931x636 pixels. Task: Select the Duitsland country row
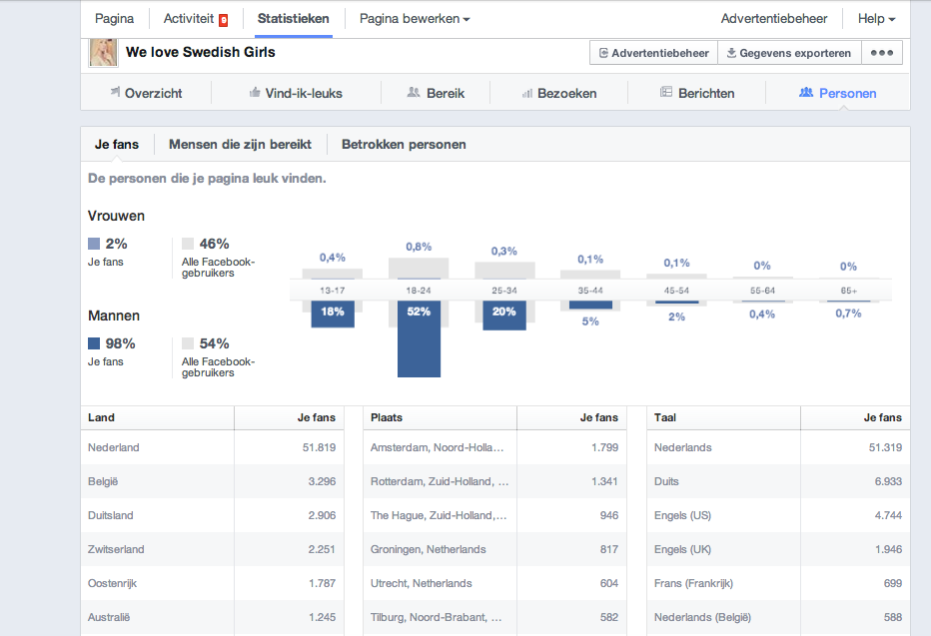tap(212, 515)
